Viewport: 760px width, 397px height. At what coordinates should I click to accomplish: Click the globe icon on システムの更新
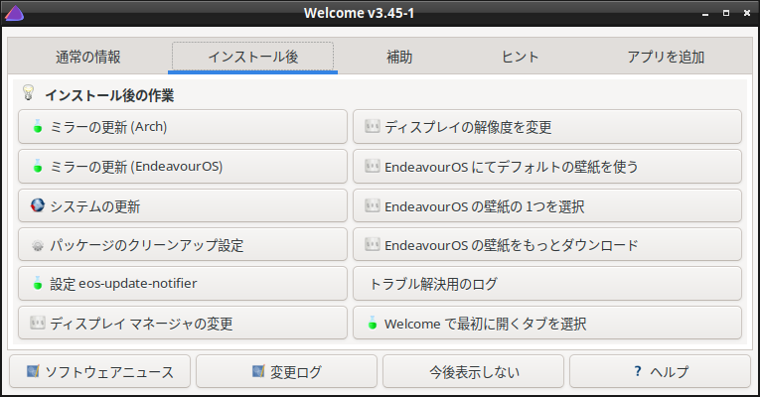38,205
